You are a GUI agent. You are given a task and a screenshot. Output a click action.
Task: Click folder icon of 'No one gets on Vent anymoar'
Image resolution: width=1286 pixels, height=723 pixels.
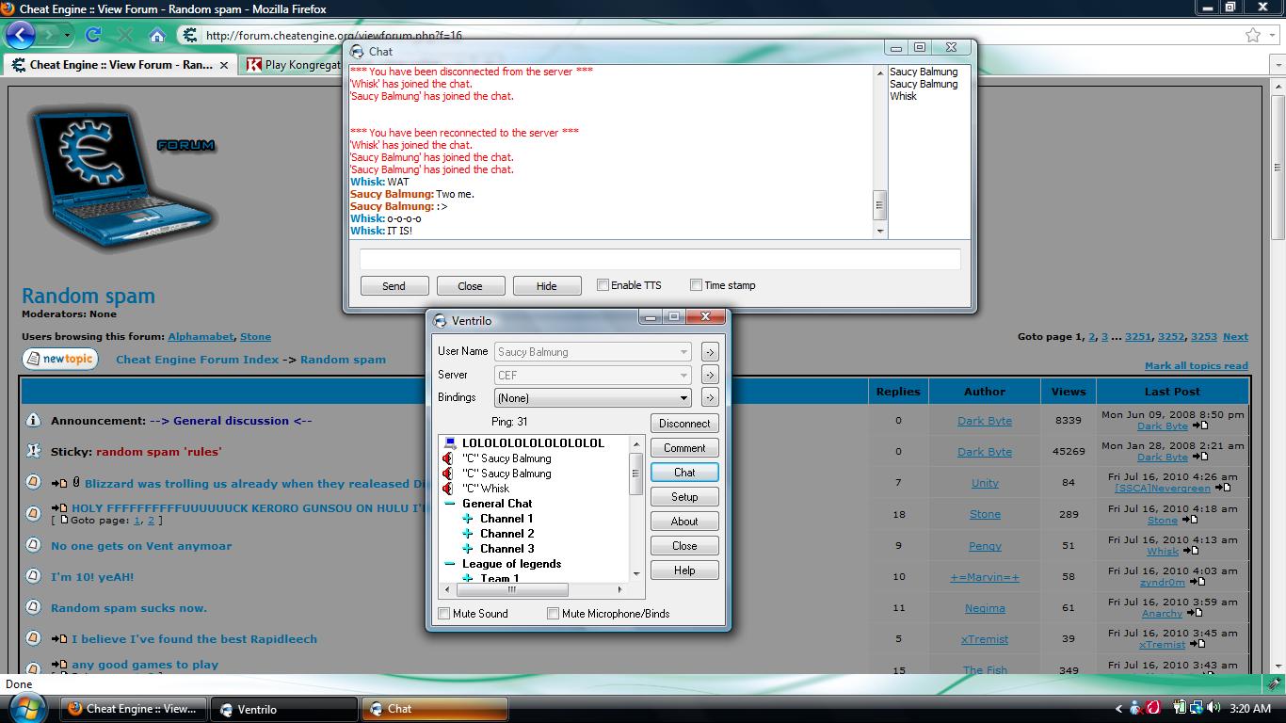click(33, 545)
